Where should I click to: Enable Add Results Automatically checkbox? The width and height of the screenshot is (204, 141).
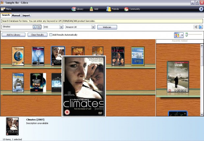point(51,35)
